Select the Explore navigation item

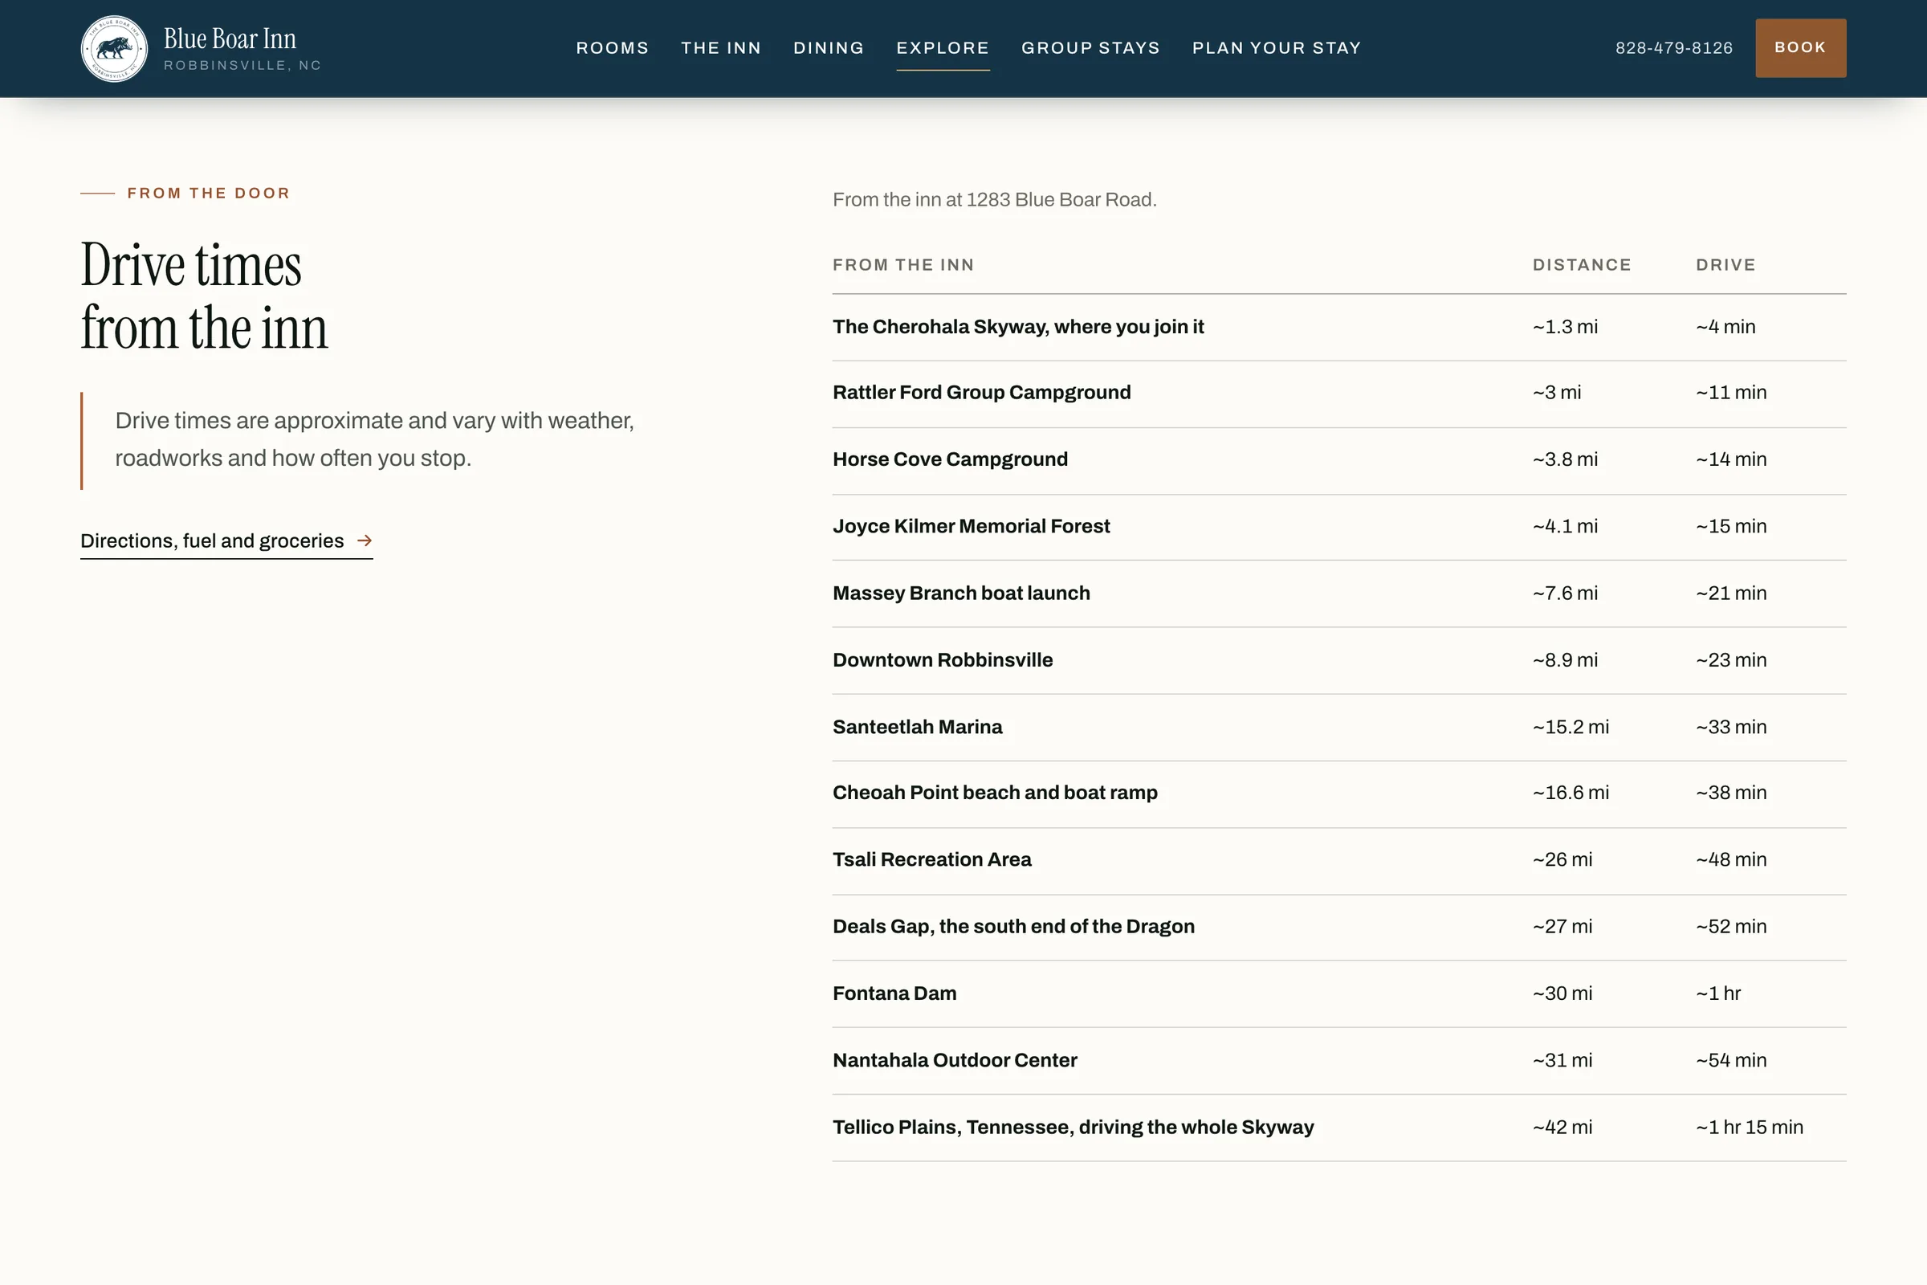(x=942, y=48)
